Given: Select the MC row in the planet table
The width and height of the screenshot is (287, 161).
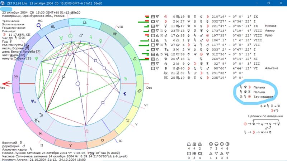Looking at the screenshot, I should (x=203, y=78).
